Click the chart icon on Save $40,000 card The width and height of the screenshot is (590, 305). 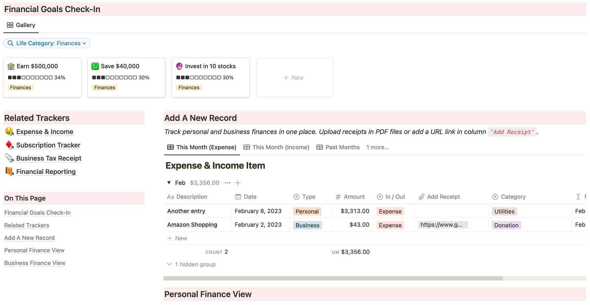(x=95, y=66)
